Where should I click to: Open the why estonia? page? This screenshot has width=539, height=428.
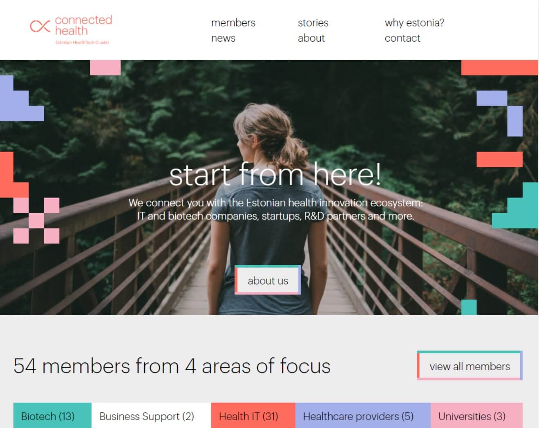[x=414, y=23]
